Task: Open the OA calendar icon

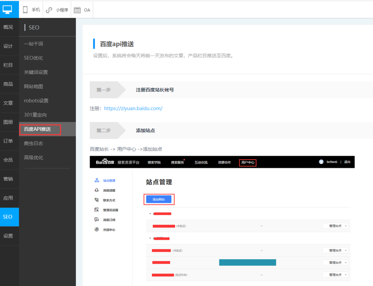Action: tap(77, 10)
